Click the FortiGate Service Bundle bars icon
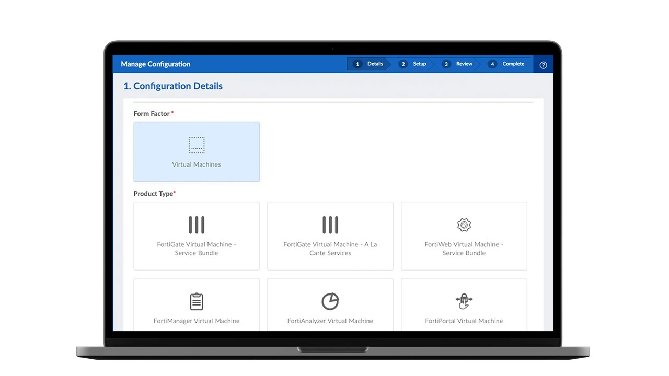The width and height of the screenshot is (669, 376). (197, 225)
